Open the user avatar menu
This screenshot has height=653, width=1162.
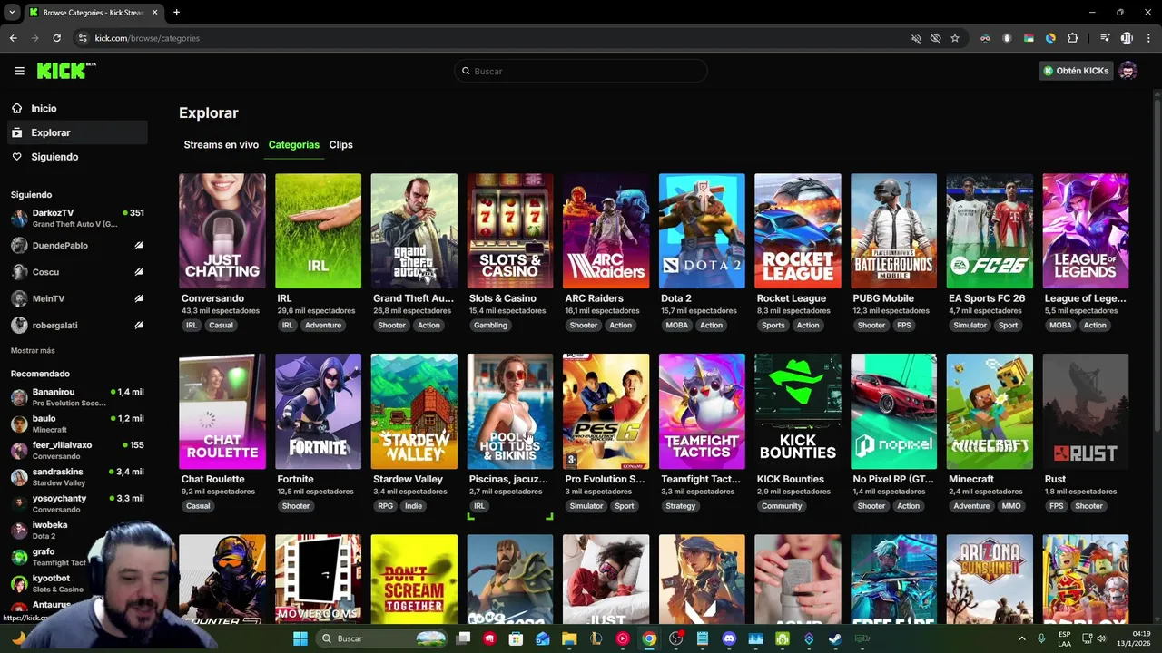coord(1128,71)
